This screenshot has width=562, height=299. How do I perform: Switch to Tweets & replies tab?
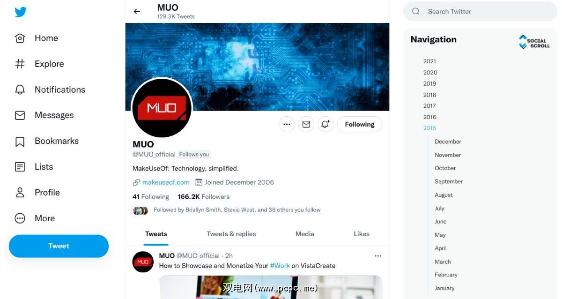tap(231, 234)
